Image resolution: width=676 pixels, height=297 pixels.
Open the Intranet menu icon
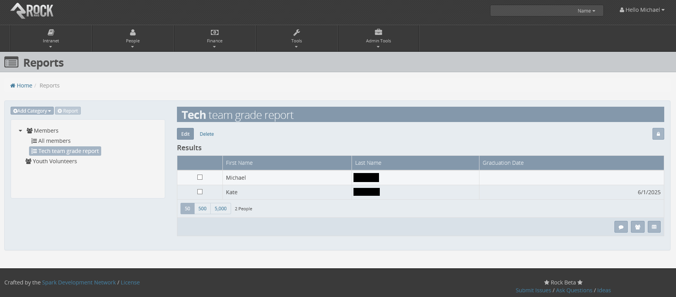pos(51,33)
